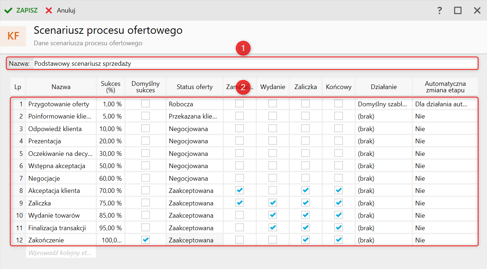Click the Wprowadź kolejny etap new row field
487x269 pixels.
click(61, 253)
